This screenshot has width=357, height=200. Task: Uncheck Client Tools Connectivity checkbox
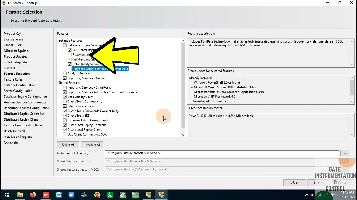click(65, 102)
